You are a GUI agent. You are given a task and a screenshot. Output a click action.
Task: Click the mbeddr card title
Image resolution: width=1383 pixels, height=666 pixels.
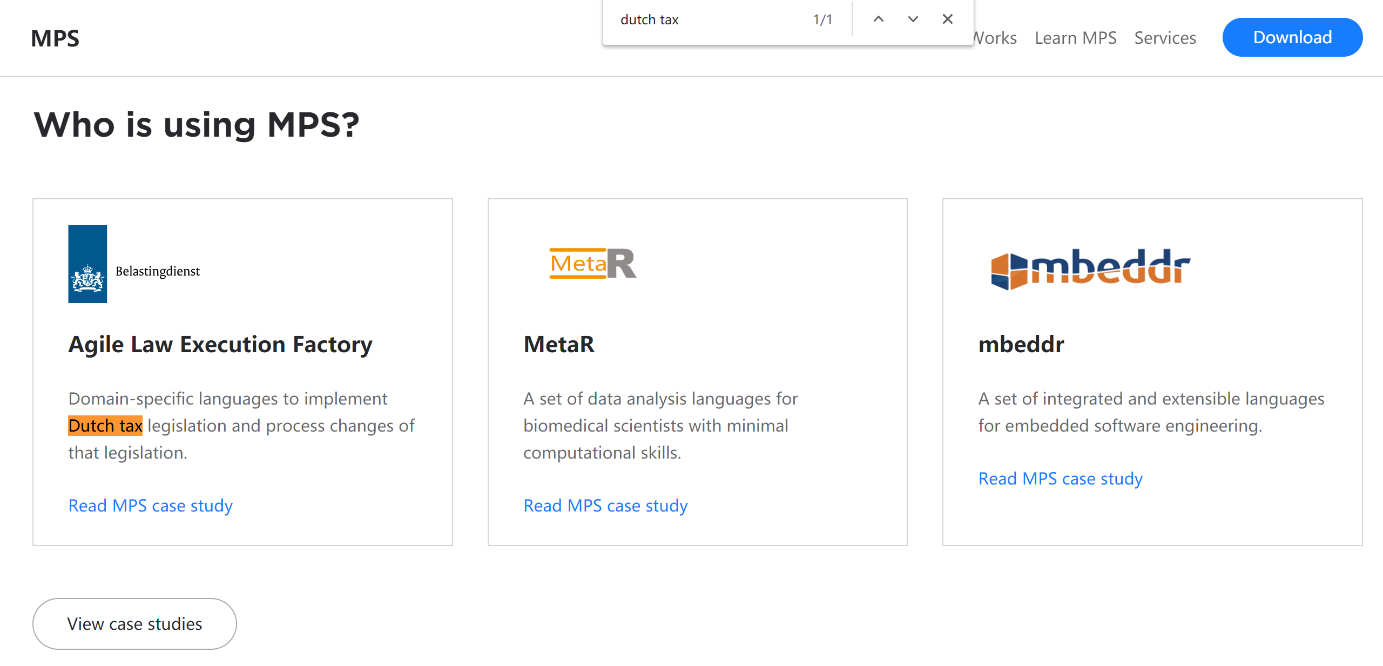coord(1021,345)
